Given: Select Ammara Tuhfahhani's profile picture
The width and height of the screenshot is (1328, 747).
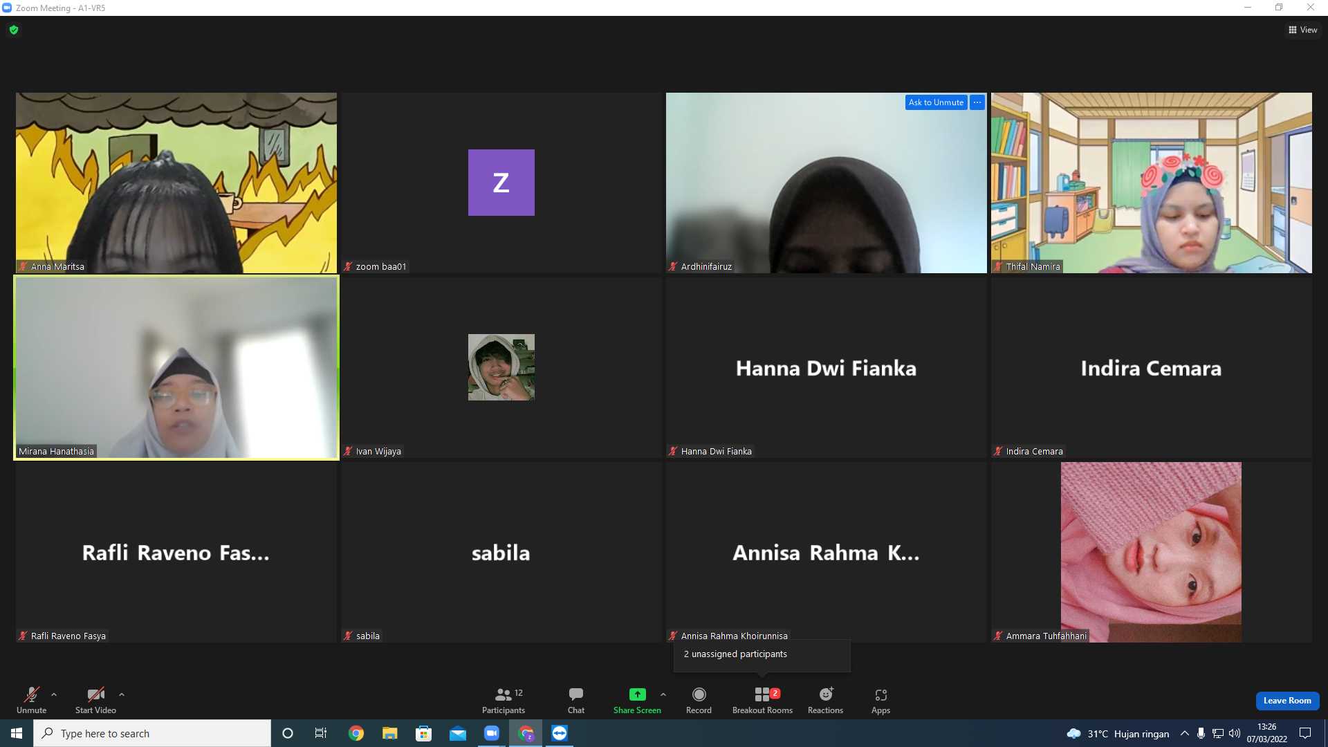Looking at the screenshot, I should tap(1151, 552).
